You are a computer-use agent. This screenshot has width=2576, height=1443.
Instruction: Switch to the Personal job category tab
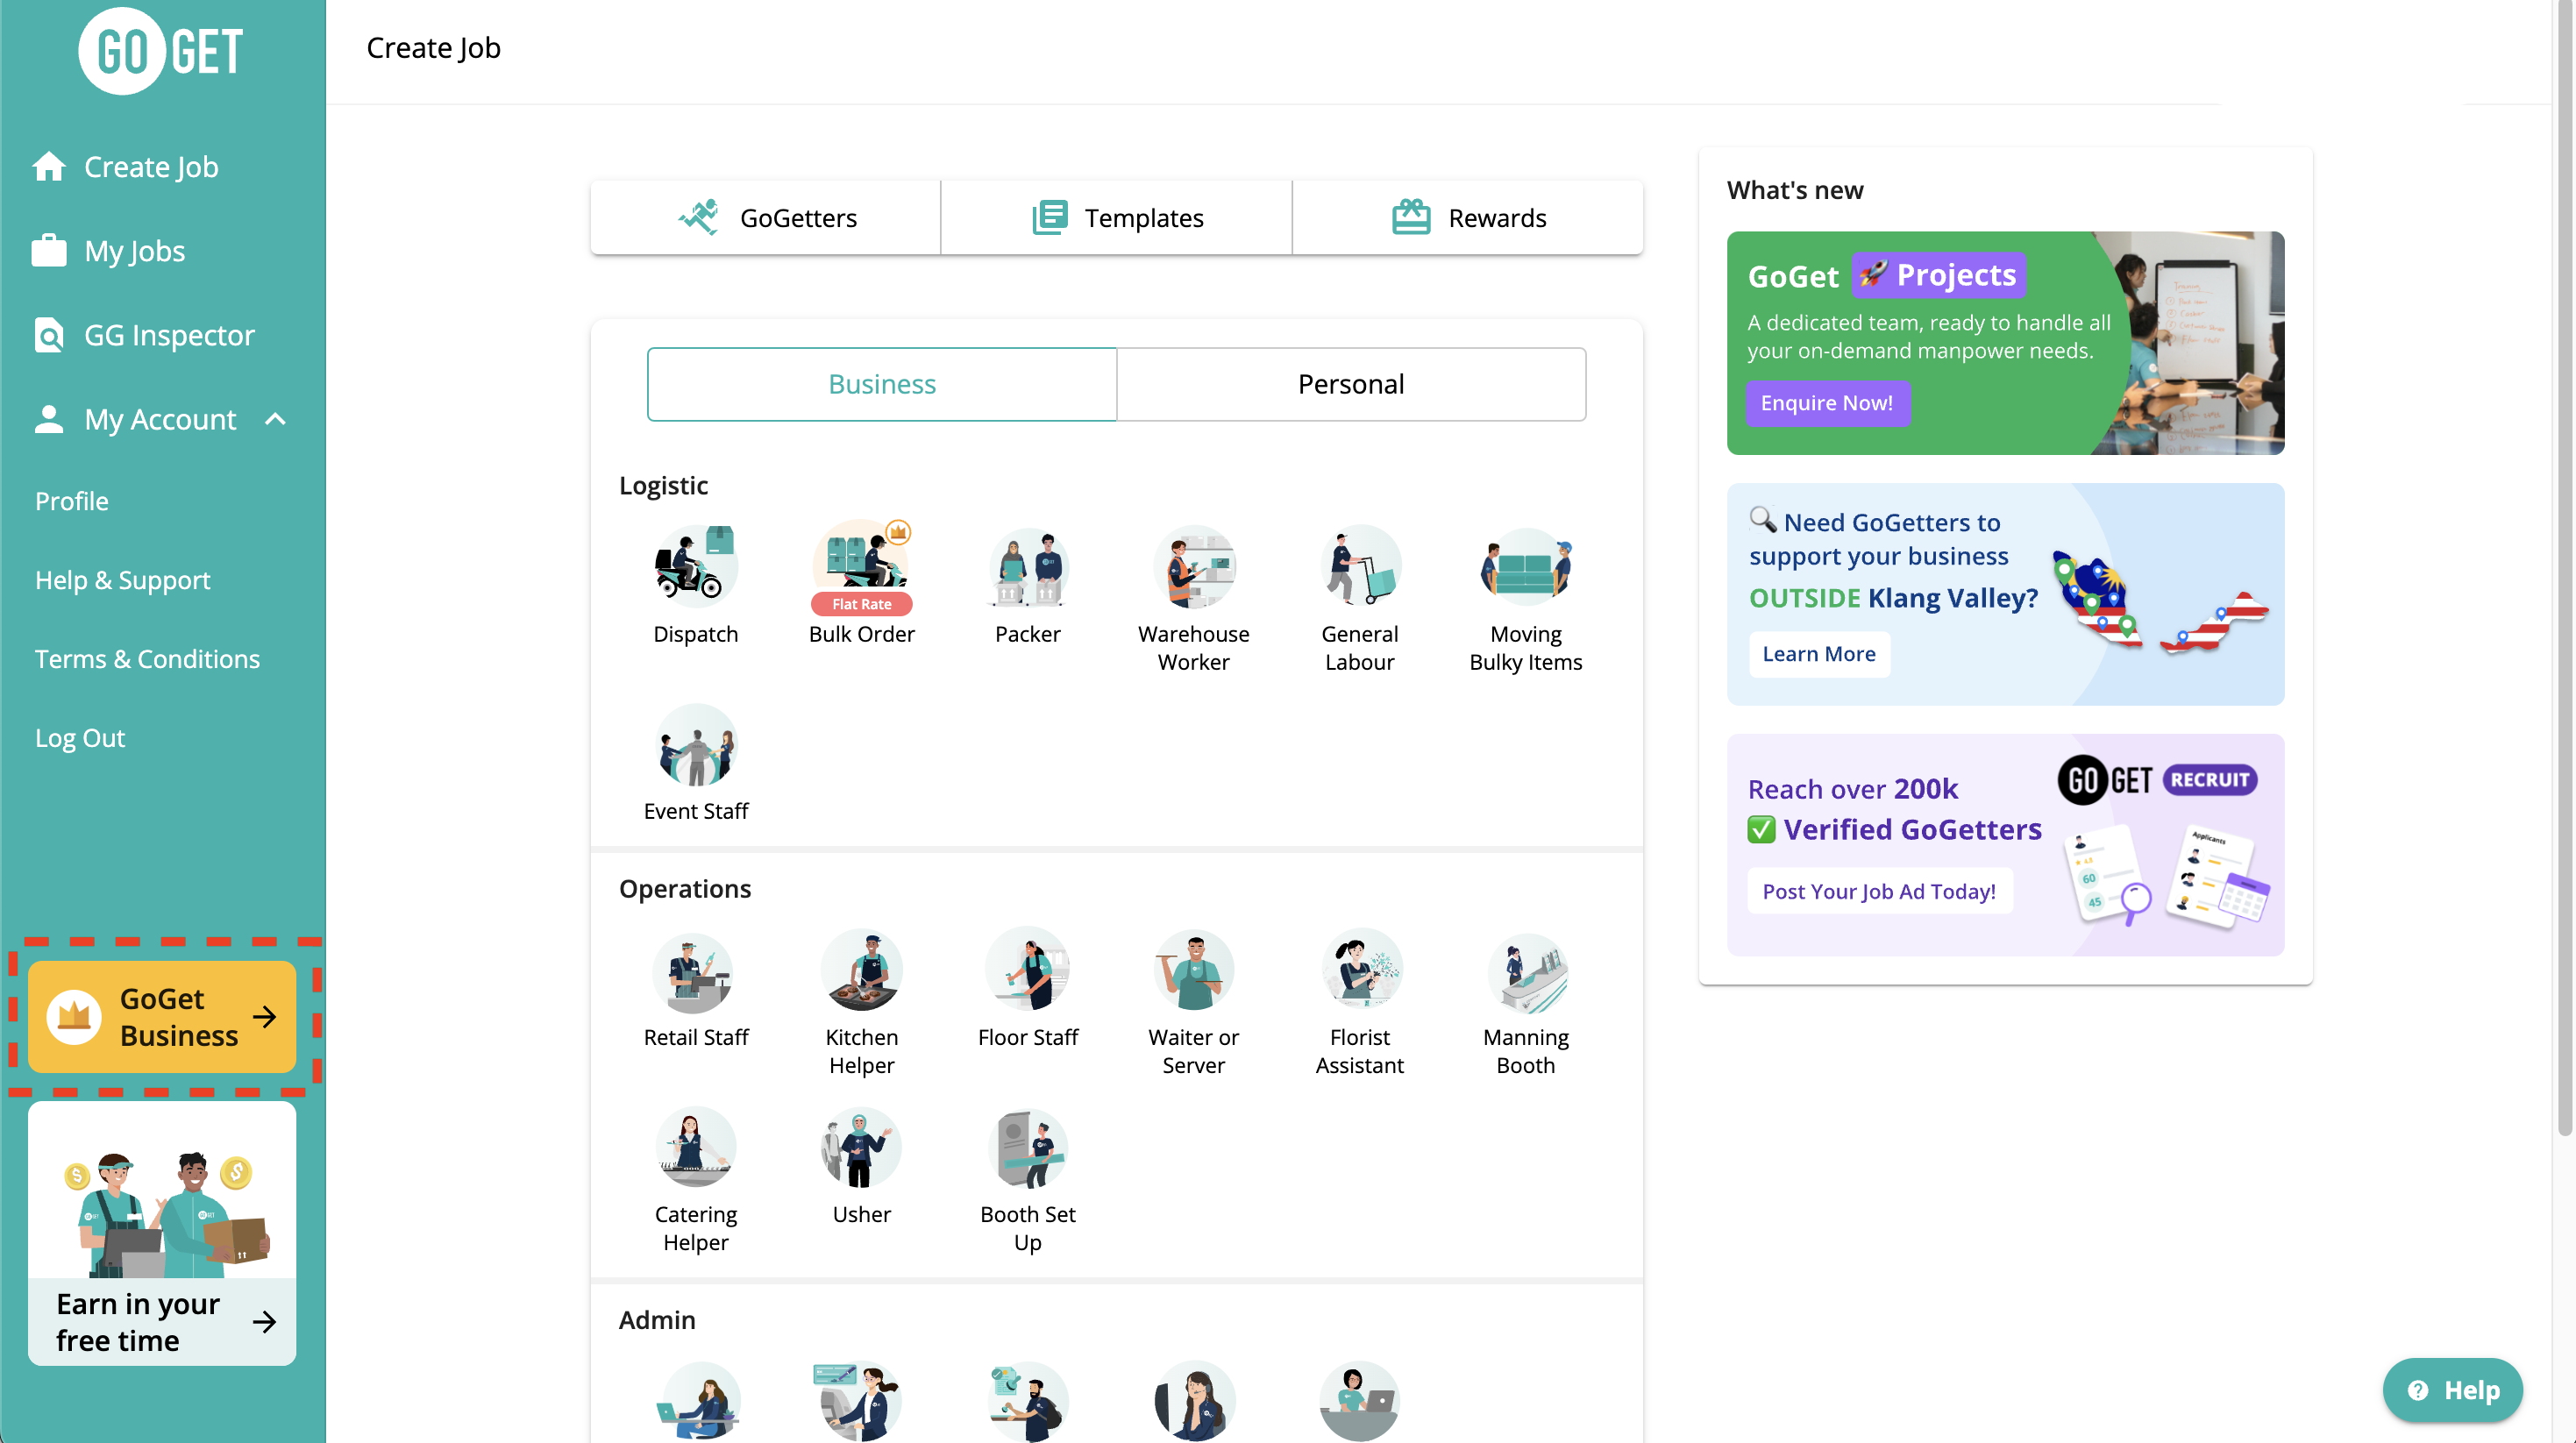point(1351,384)
